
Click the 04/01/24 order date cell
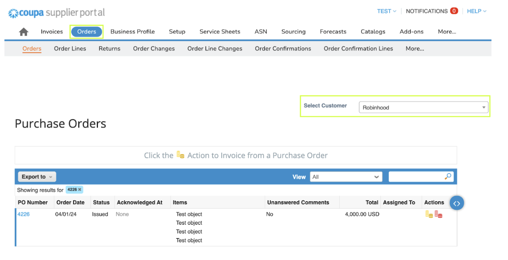66,214
